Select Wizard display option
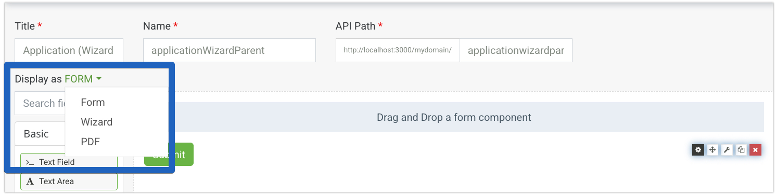The image size is (776, 195). click(x=96, y=122)
